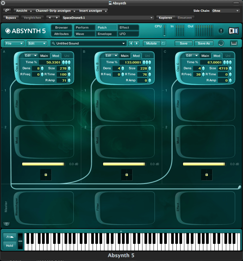Adjust the channel A level slider
243x261 pixels.
(x=43, y=164)
